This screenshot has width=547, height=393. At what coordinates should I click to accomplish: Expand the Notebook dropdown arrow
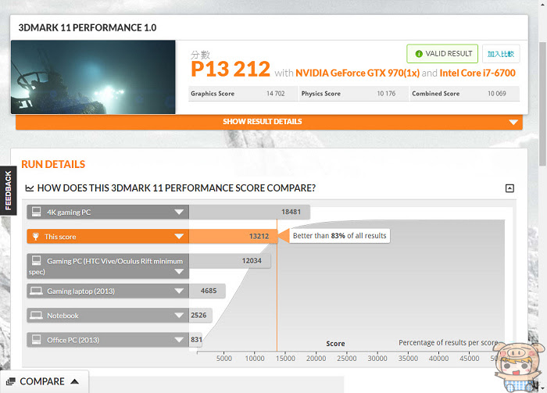pos(179,315)
